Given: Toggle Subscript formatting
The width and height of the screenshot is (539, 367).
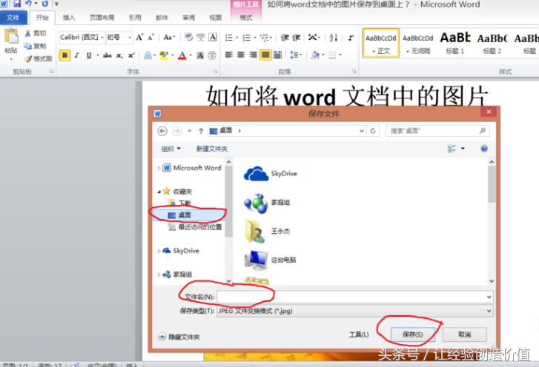Looking at the screenshot, I should point(119,55).
